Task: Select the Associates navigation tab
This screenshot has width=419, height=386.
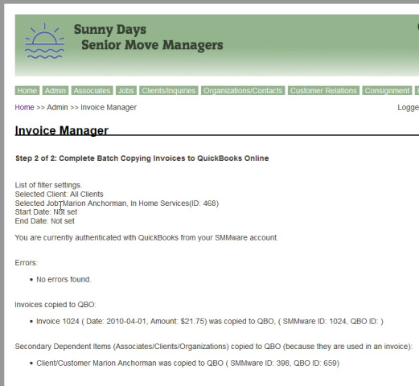Action: pos(92,91)
